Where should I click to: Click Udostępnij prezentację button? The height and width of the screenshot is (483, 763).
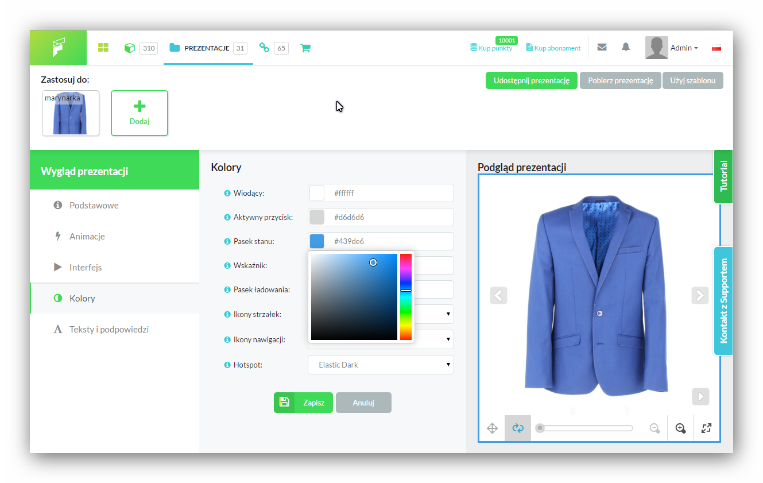(x=532, y=80)
